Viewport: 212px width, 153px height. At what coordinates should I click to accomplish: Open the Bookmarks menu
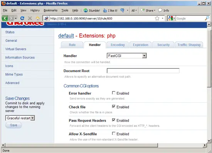tap(50, 10)
